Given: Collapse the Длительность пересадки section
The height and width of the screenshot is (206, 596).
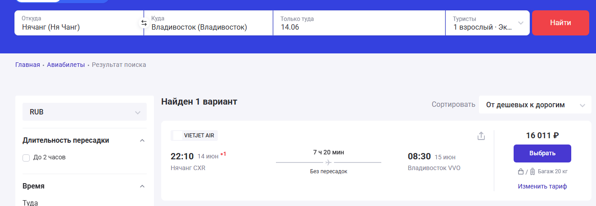Looking at the screenshot, I should coord(142,140).
